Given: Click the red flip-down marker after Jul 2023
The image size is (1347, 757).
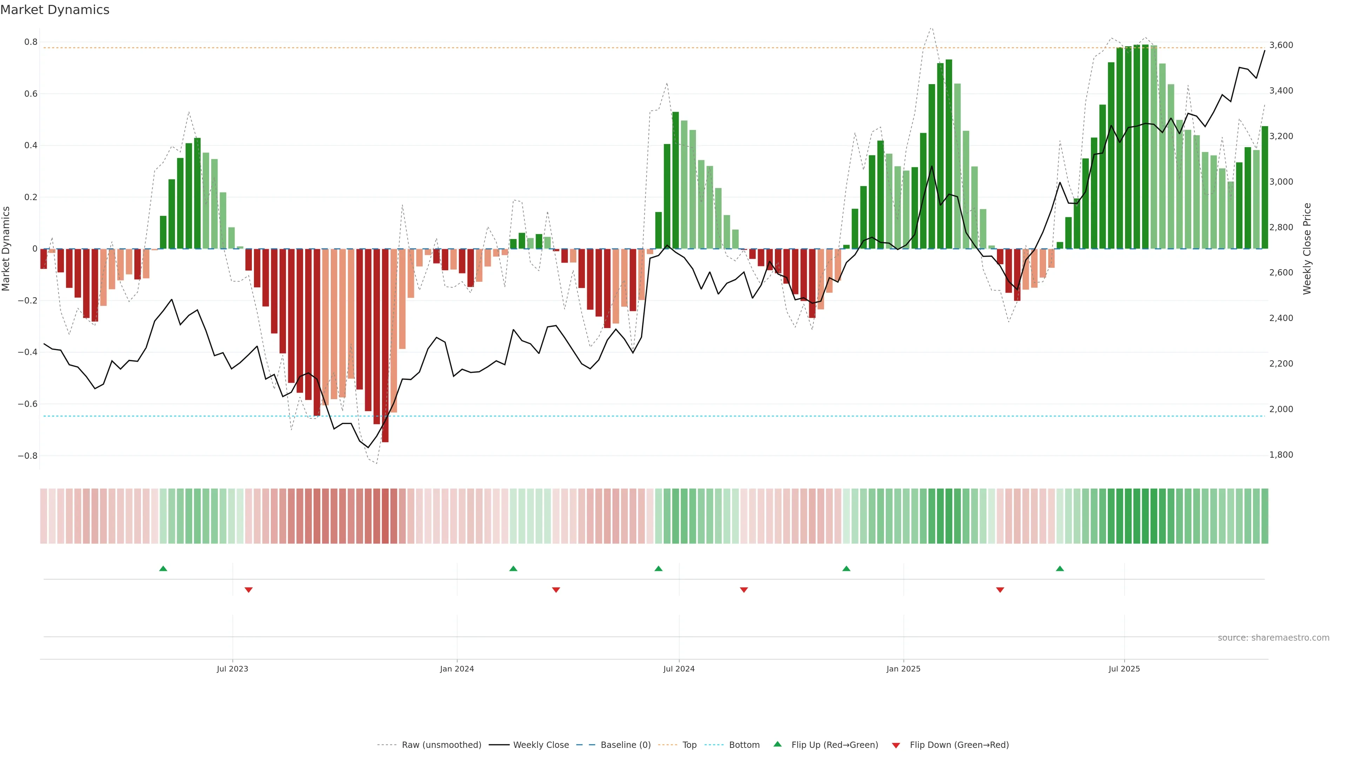Looking at the screenshot, I should (x=249, y=590).
